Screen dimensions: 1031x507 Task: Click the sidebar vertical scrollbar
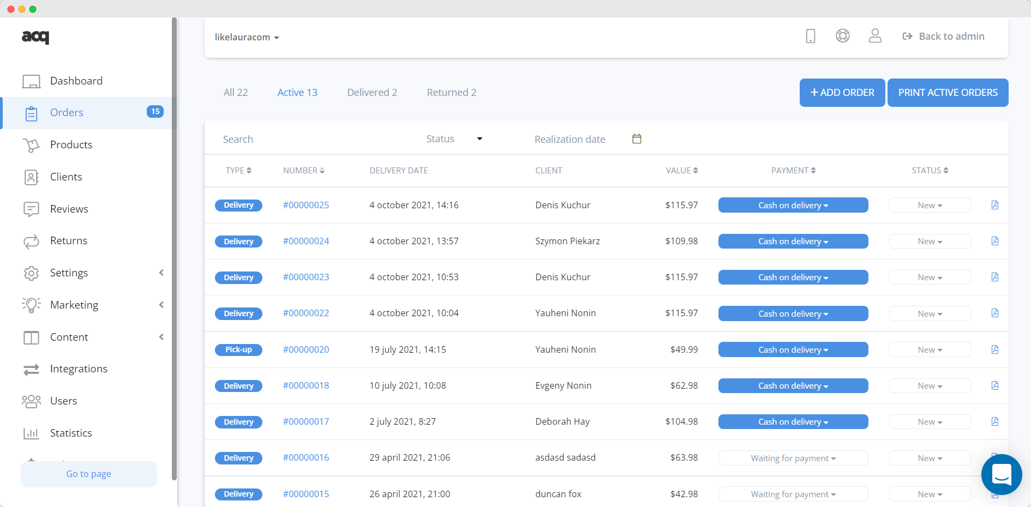[174, 249]
